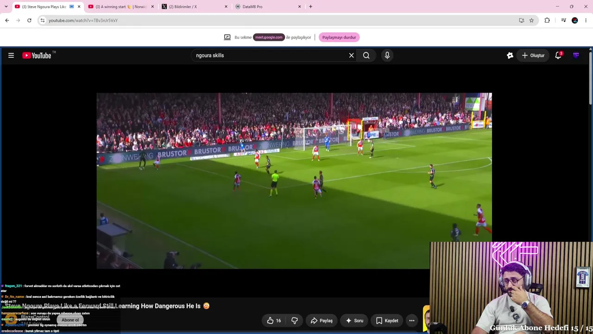Screen dimensions: 593x334
Task: Ask about the video with Soru
Action: point(354,321)
